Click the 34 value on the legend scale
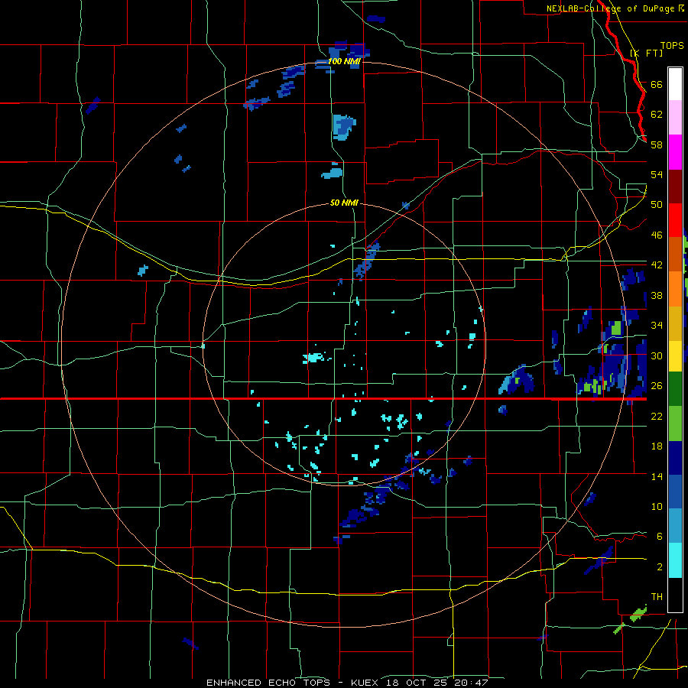The height and width of the screenshot is (688, 688). [657, 326]
